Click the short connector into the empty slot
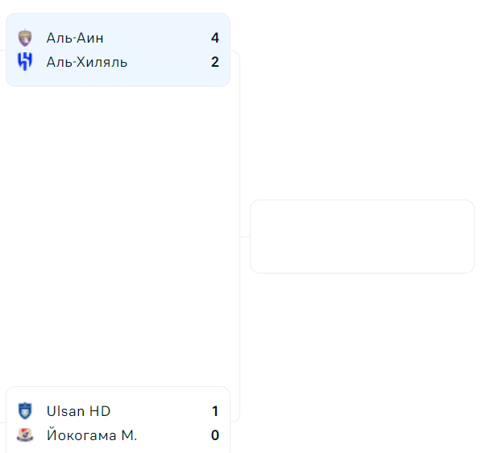The width and height of the screenshot is (482, 453). pos(245,237)
